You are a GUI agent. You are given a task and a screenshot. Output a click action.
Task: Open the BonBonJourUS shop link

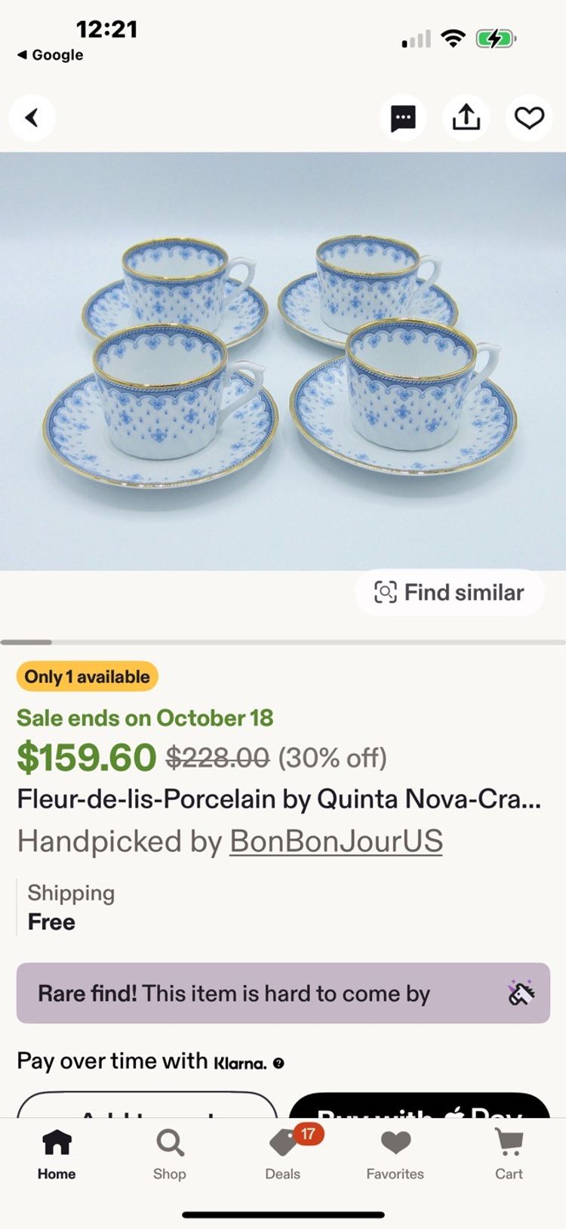pos(336,841)
